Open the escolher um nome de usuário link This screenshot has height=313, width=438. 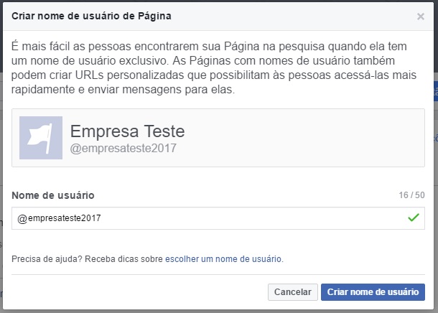pyautogui.click(x=223, y=258)
